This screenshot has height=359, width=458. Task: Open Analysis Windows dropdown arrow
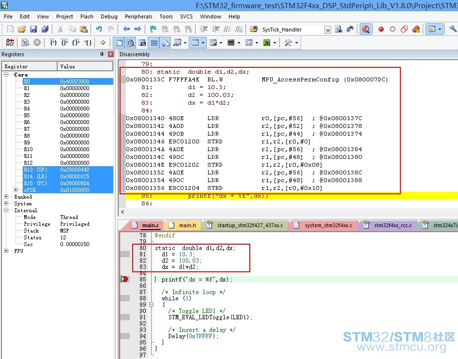[x=239, y=43]
